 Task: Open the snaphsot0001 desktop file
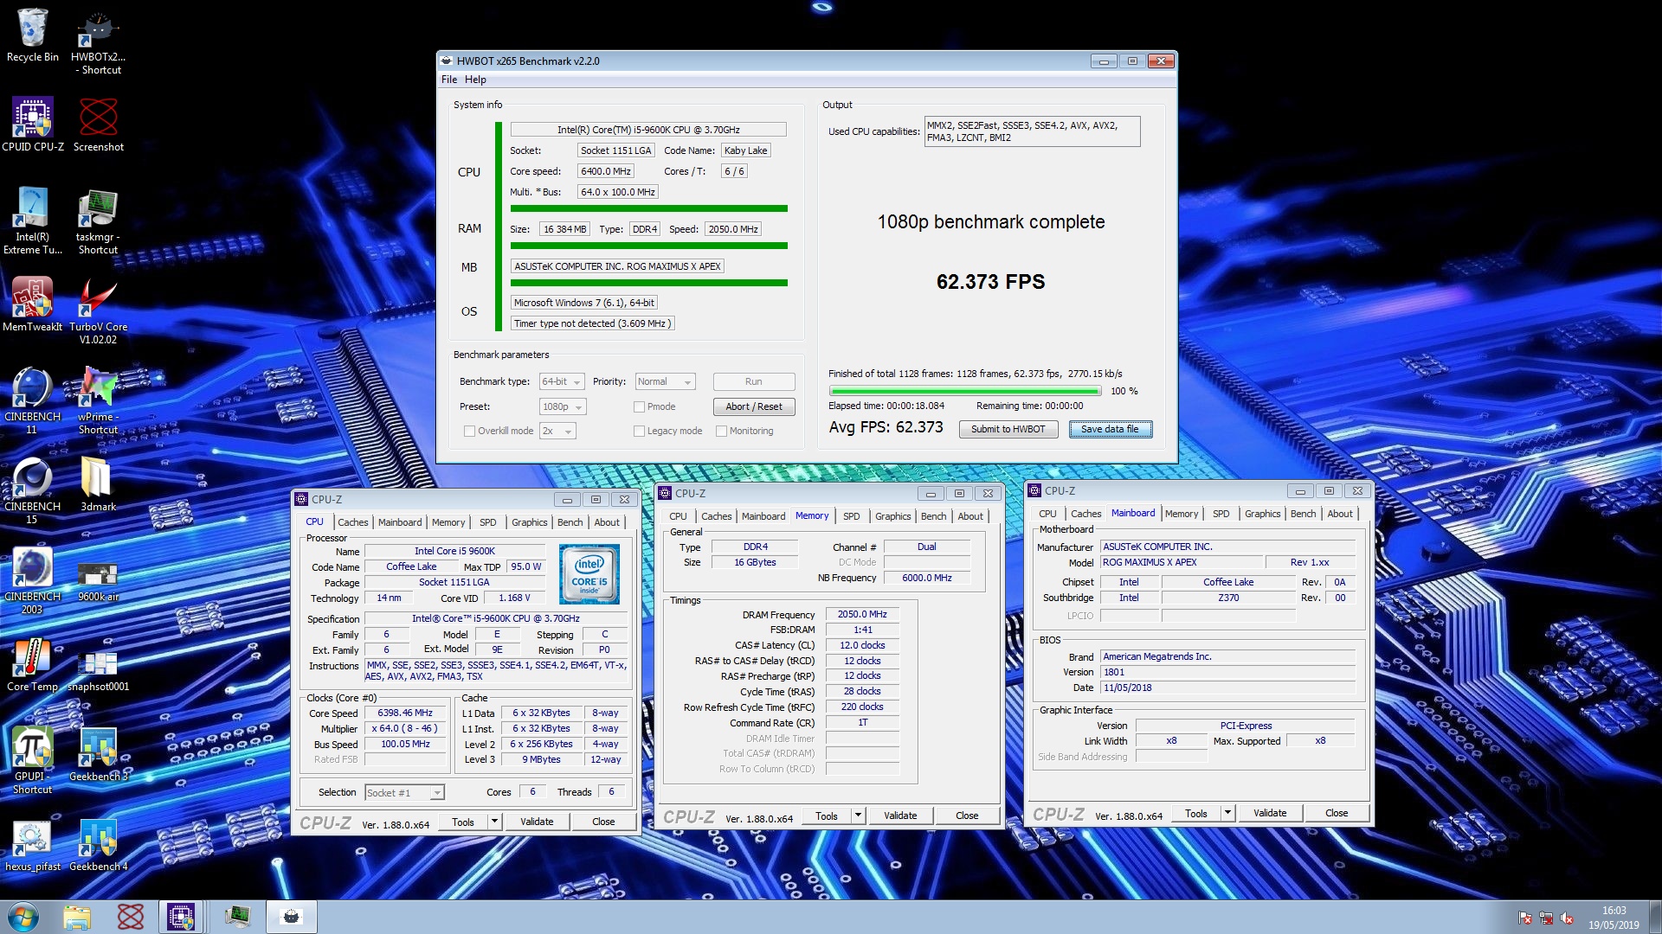click(x=98, y=668)
